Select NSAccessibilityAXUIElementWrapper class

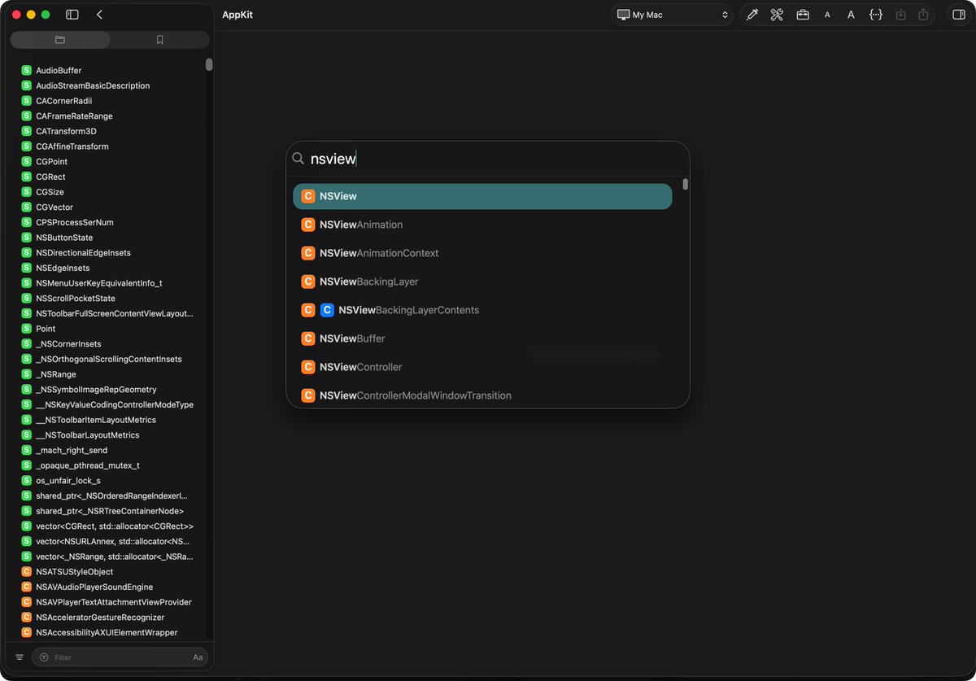pos(108,632)
